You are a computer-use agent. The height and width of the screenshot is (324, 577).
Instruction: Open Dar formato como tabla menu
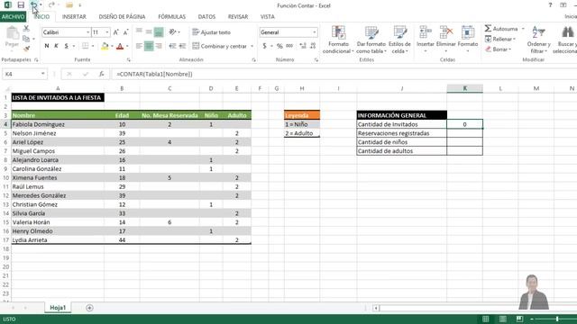[371, 40]
